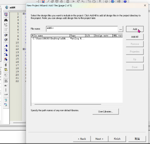Click the blue Help question mark icon
150x144 pixels.
pos(125,1)
